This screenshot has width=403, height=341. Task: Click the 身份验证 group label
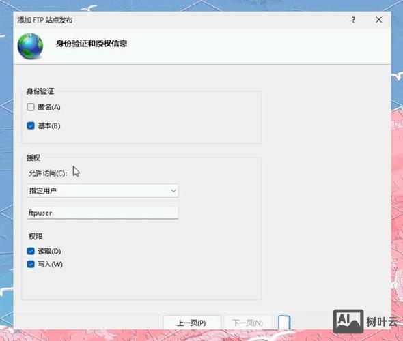pyautogui.click(x=40, y=91)
